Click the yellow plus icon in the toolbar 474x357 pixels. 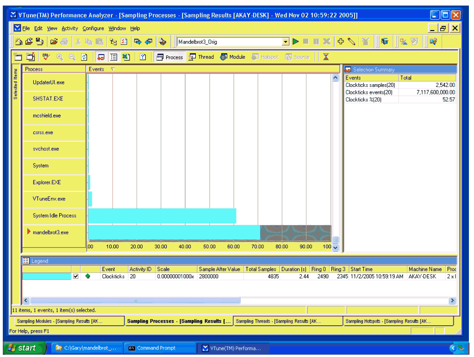coord(341,42)
